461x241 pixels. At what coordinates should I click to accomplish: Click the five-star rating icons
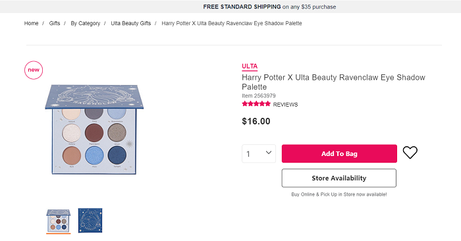point(256,104)
